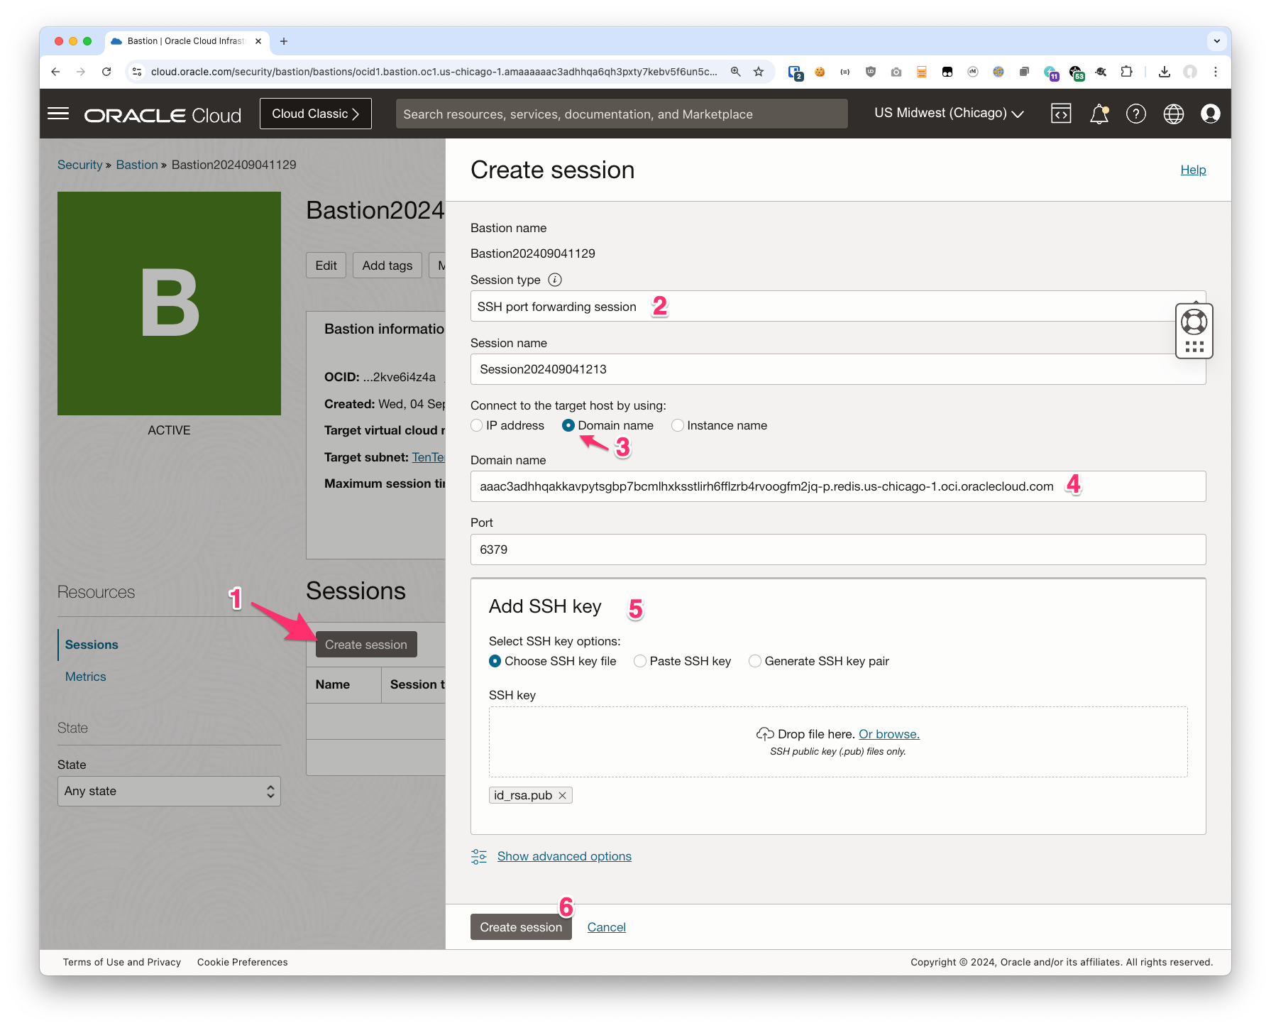Open the Metrics resource tab
Screen dimensions: 1271x1028
coord(85,677)
